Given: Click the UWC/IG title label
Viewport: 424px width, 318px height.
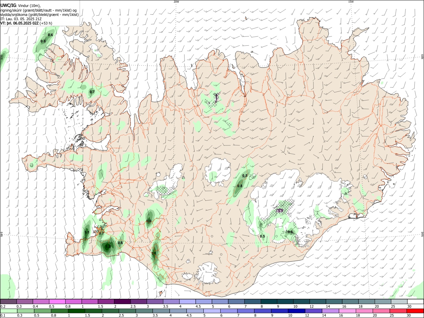Looking at the screenshot, I should pyautogui.click(x=8, y=6).
